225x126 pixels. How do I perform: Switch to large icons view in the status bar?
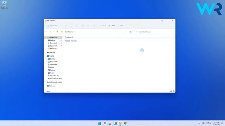pos(174,91)
